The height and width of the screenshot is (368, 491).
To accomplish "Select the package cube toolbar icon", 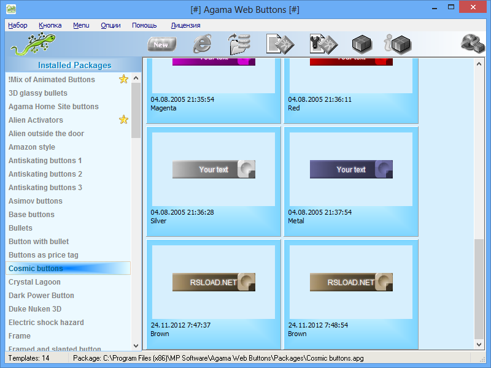I will pos(361,44).
